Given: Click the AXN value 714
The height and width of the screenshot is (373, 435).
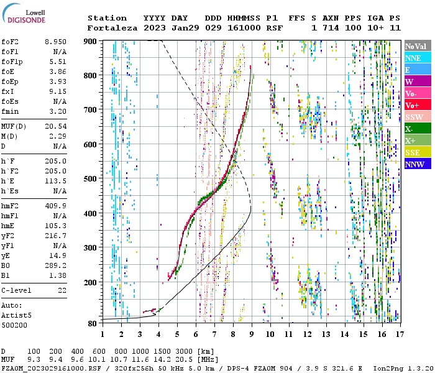Looking at the screenshot, I should (331, 28).
